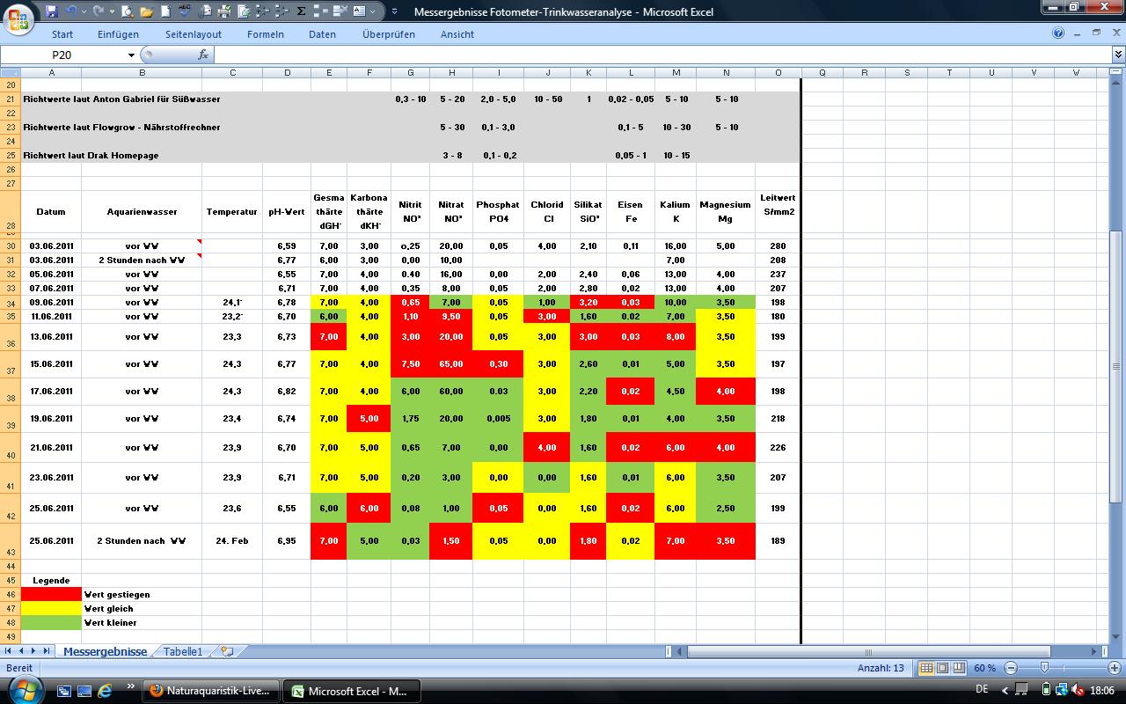Image resolution: width=1126 pixels, height=704 pixels.
Task: Open the Formeln ribbon tab
Action: (265, 34)
